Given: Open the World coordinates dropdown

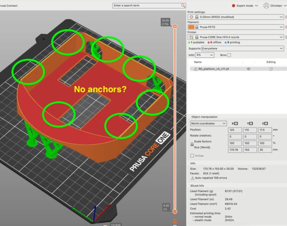Looking at the screenshot, I should pos(209,123).
